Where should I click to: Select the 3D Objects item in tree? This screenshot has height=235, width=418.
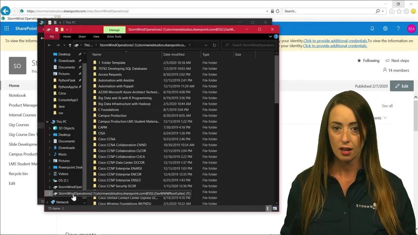66,128
